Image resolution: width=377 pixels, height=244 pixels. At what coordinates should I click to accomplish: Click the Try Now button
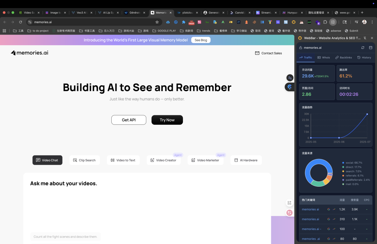(167, 120)
